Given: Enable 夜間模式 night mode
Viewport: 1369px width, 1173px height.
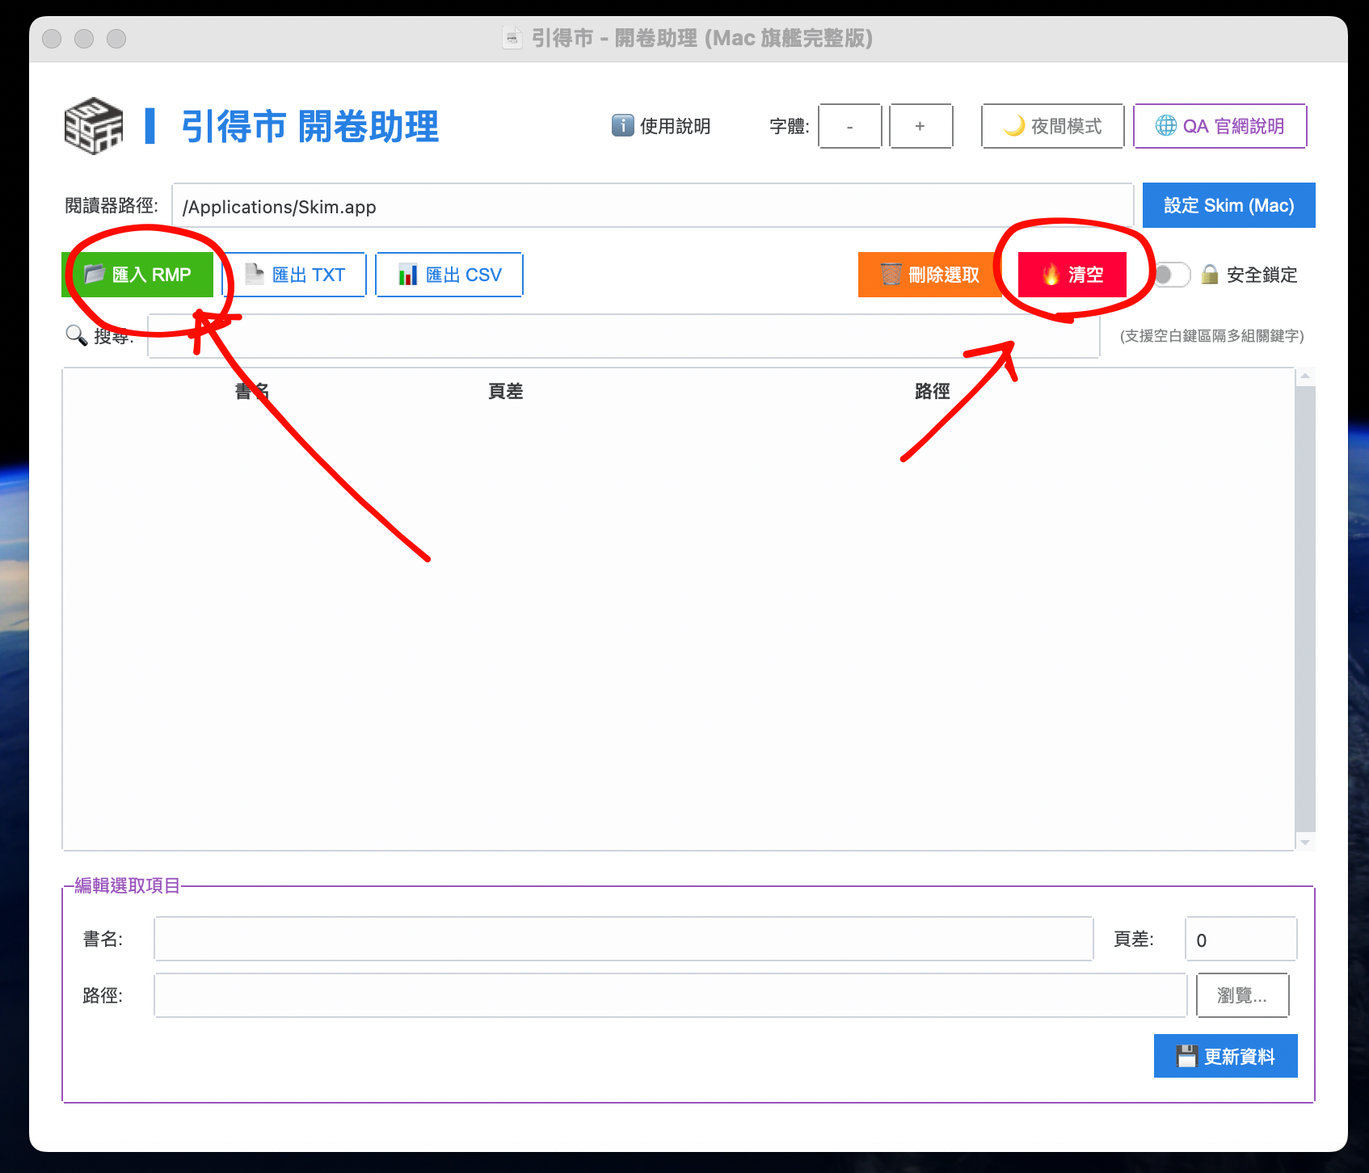Looking at the screenshot, I should 1052,126.
